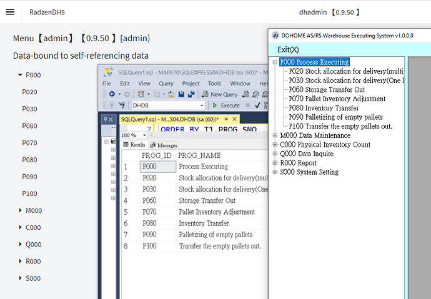
Task: Click the greyed connect plug icon in SSMS
Action: pyautogui.click(x=112, y=105)
